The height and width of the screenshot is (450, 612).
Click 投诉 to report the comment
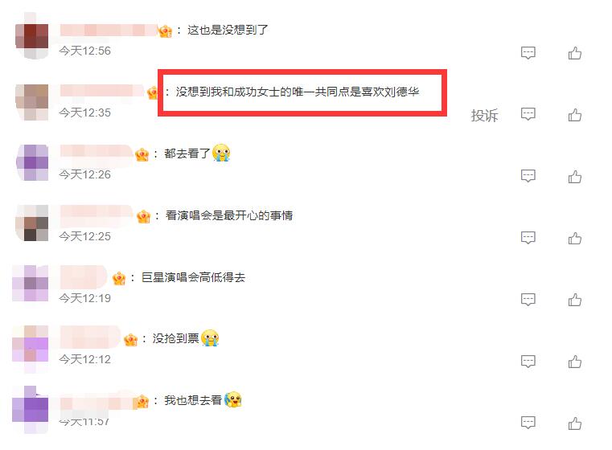[484, 116]
